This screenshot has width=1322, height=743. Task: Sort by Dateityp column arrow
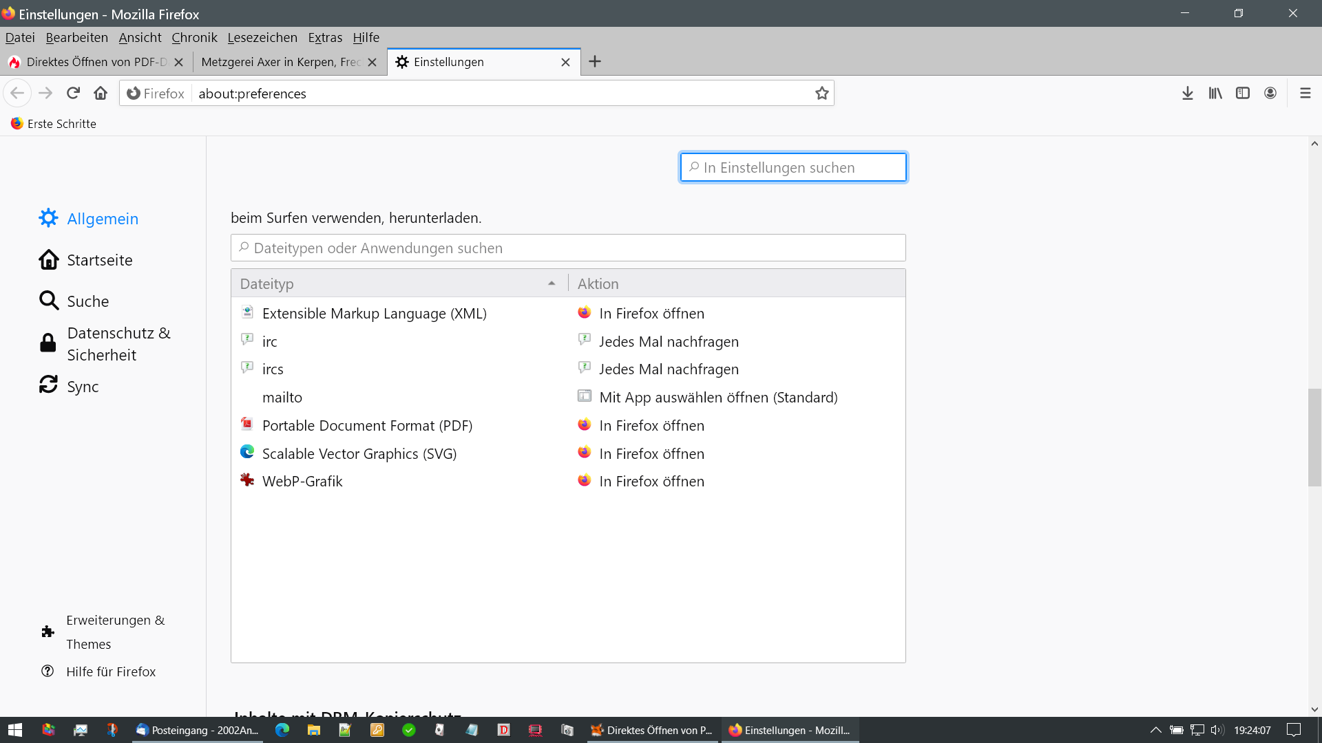click(x=552, y=283)
